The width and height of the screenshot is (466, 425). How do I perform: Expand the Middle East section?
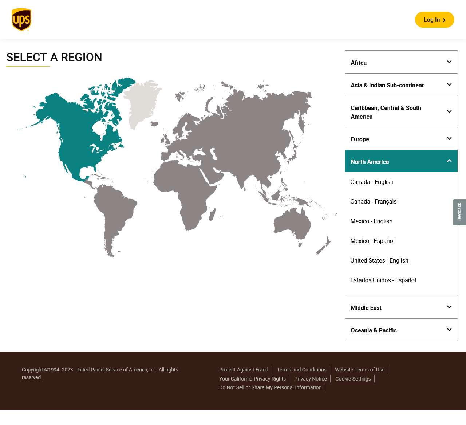pos(401,307)
